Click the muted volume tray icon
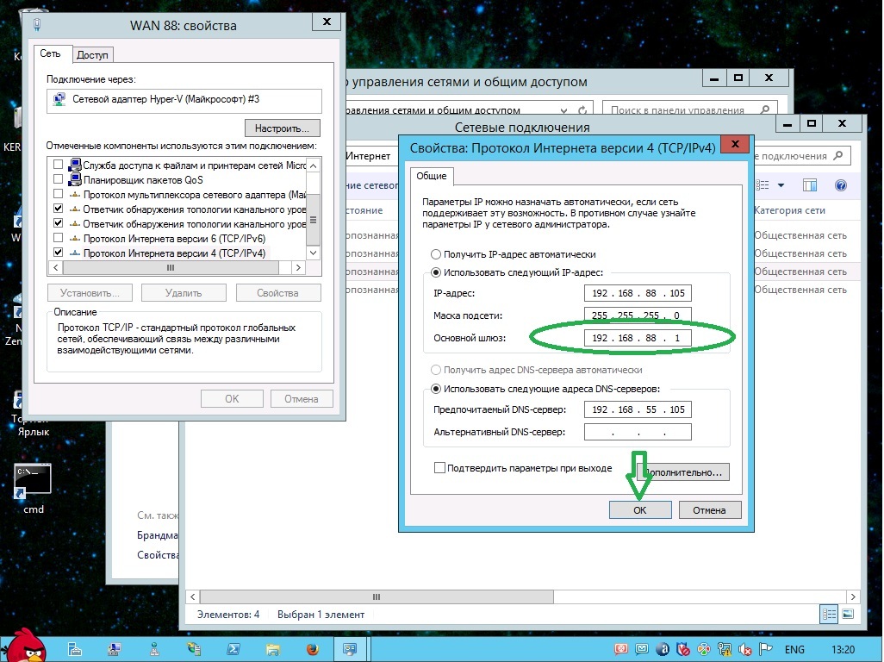This screenshot has height=662, width=884. click(743, 649)
